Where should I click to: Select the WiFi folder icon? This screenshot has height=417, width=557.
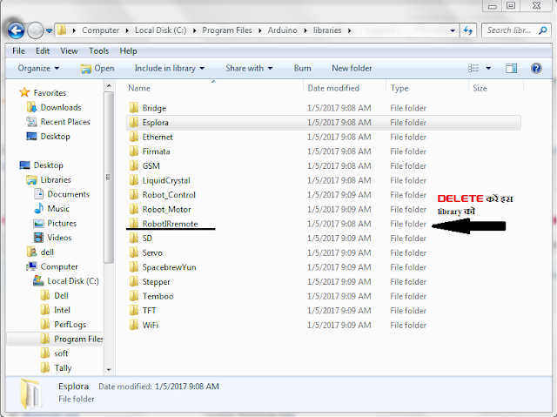click(133, 326)
